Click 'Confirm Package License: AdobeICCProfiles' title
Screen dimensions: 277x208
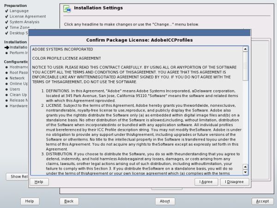(x=139, y=40)
